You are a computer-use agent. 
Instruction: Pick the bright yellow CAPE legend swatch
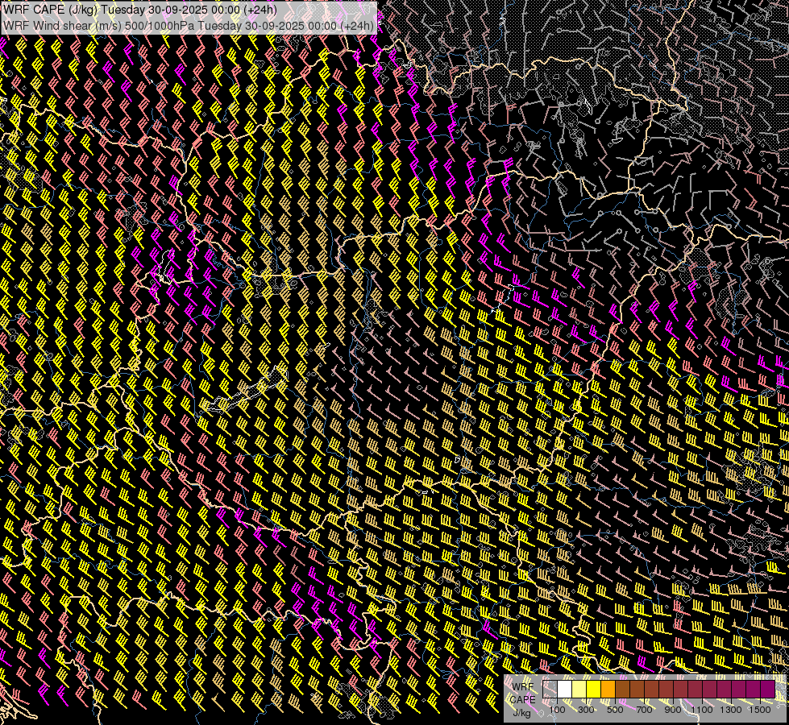click(x=593, y=690)
